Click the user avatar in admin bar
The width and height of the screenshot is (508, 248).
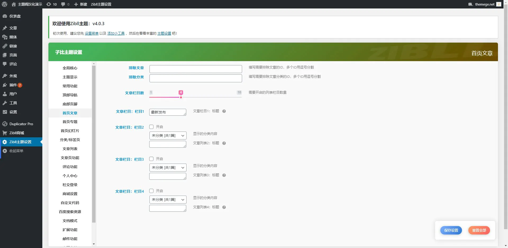coord(499,4)
